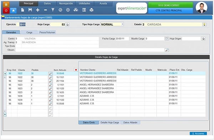Viewport: 214px width, 140px height.
Task: Click the lightbulb icon beside Estado
Action: [x=204, y=24]
